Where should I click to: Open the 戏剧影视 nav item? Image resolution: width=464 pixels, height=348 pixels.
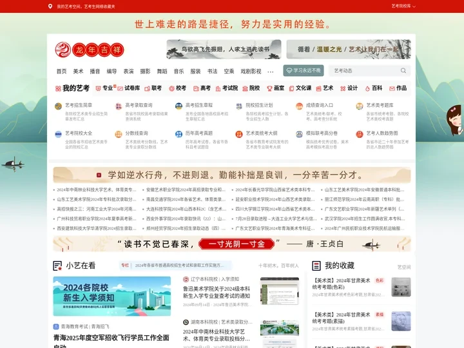tap(251, 72)
